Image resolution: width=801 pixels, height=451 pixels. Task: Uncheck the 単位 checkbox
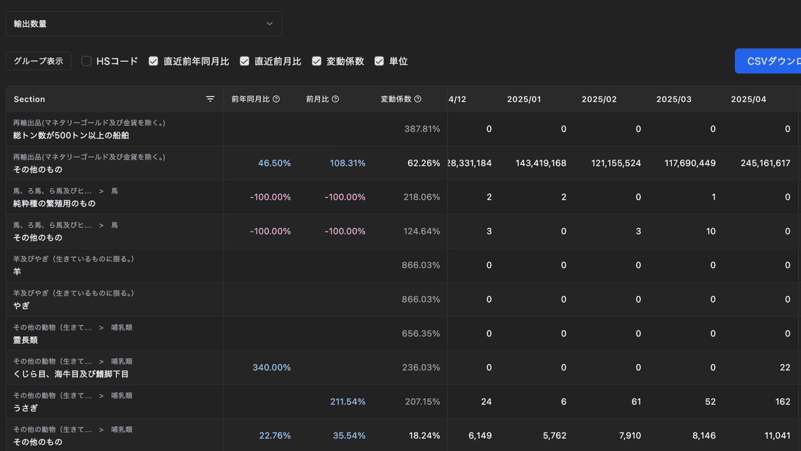coord(379,61)
